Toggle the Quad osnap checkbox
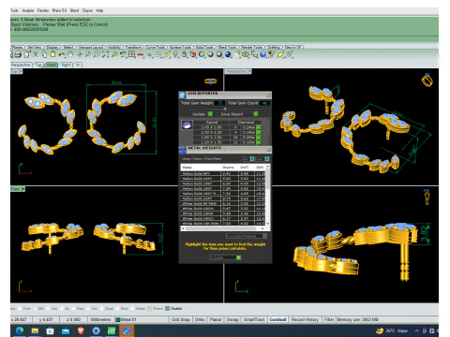The height and width of the screenshot is (337, 450). [101, 309]
